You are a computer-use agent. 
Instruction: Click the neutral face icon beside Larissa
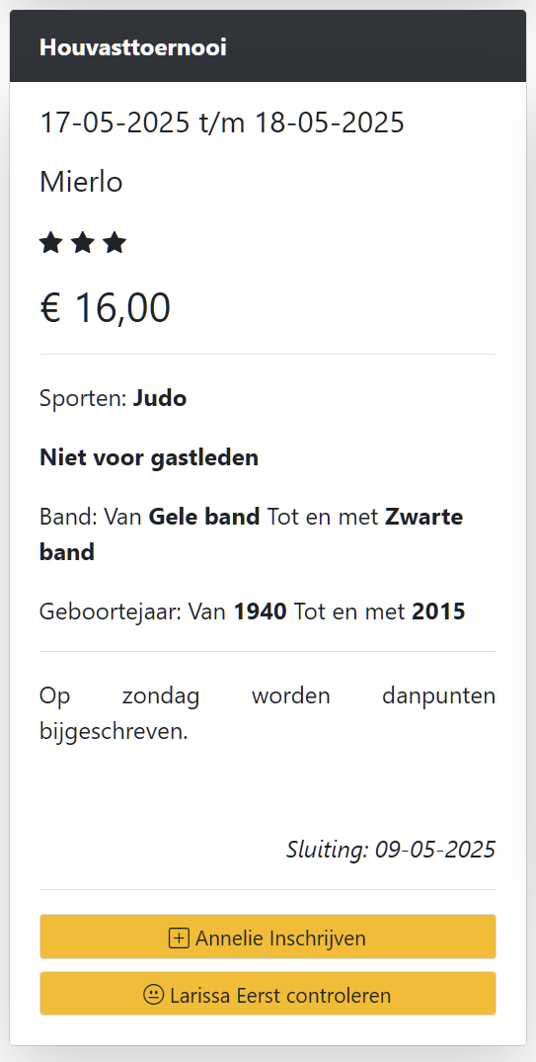coord(154,995)
